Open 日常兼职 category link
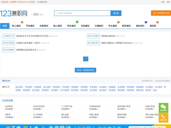Screen dimensions: 171x128 point(66,87)
